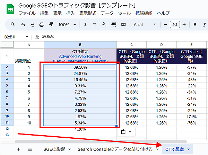Format as percent with the % icon
The height and width of the screenshot is (155, 208).
(95, 25)
